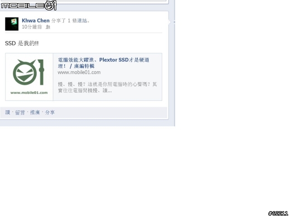Click the Mobile01 watermark logo at top-left

[28, 5]
